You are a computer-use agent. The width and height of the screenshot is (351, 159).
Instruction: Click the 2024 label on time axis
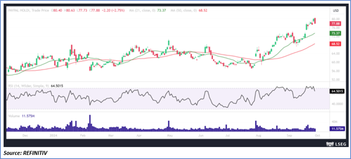point(53,135)
